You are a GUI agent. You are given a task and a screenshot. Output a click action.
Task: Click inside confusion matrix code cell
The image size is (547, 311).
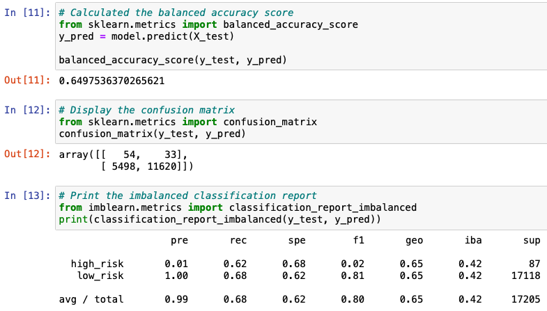(x=301, y=122)
